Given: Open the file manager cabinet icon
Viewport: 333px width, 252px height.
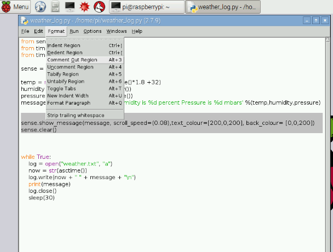Looking at the screenshot, I should coord(55,7).
